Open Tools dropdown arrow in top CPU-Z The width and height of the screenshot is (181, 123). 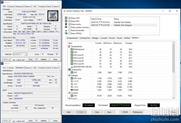[36, 59]
